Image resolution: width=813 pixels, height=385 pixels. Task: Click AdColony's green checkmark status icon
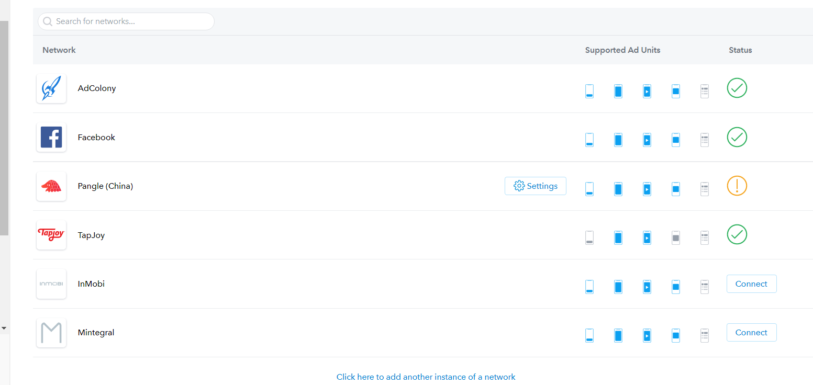point(737,88)
